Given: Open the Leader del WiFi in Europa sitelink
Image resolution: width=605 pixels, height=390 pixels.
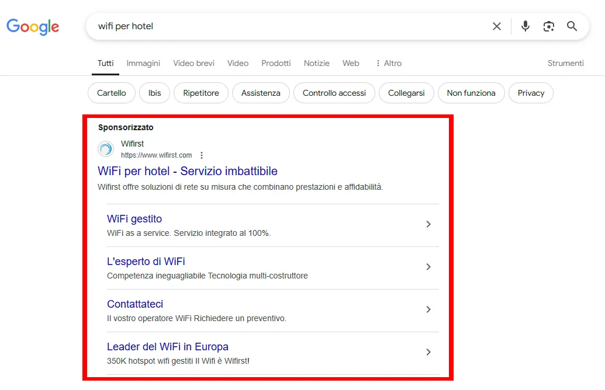Looking at the screenshot, I should [x=167, y=347].
